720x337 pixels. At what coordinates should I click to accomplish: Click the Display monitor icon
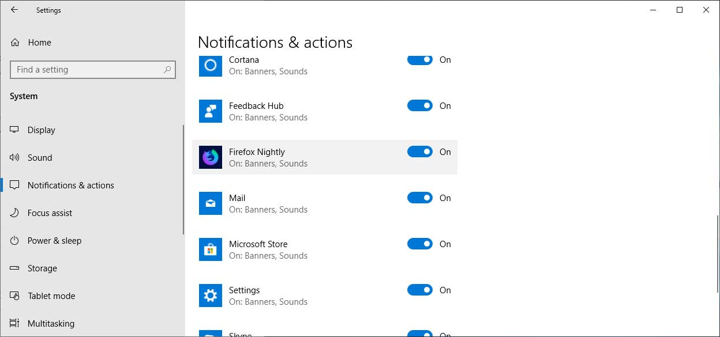(x=15, y=130)
